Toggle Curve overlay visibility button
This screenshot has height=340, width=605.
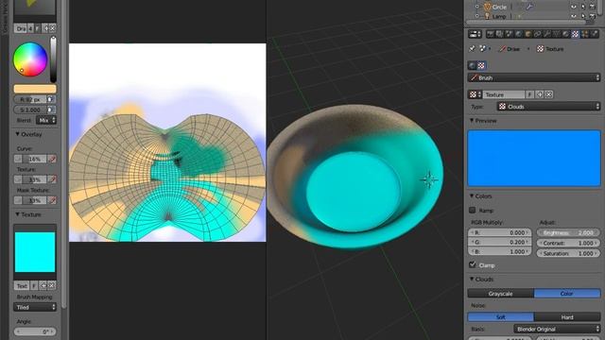(x=18, y=159)
